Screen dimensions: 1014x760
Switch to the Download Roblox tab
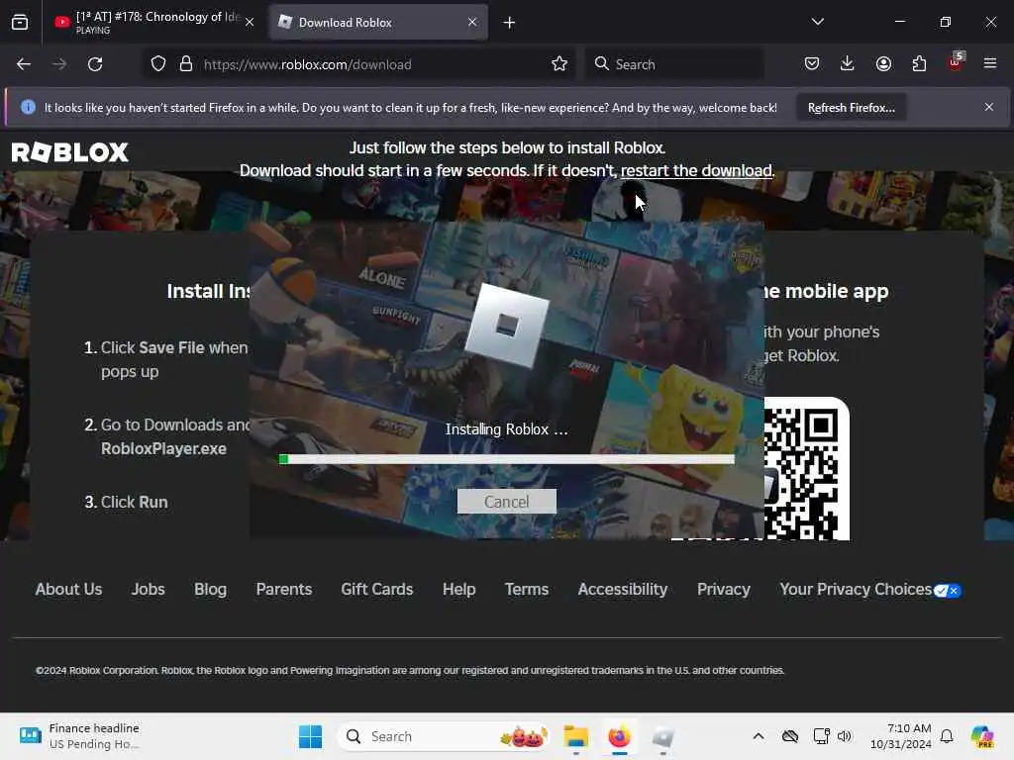tap(378, 22)
